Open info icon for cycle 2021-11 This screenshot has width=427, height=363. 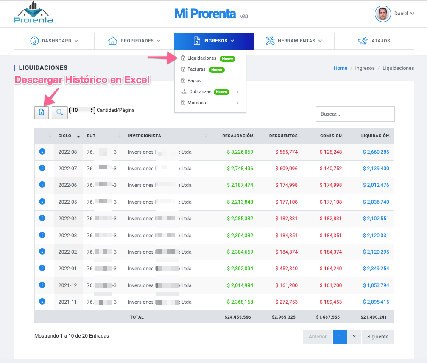(x=42, y=301)
